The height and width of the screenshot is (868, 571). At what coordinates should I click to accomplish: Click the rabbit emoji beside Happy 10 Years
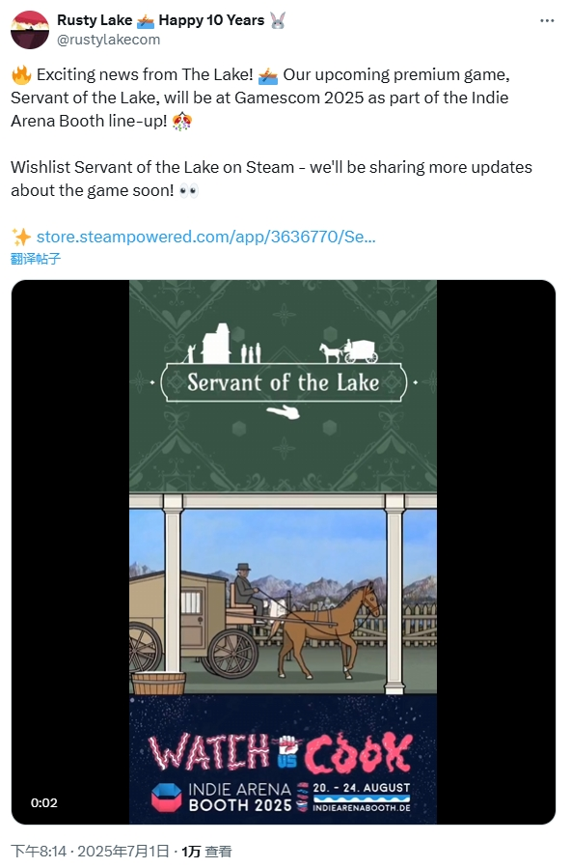[278, 21]
